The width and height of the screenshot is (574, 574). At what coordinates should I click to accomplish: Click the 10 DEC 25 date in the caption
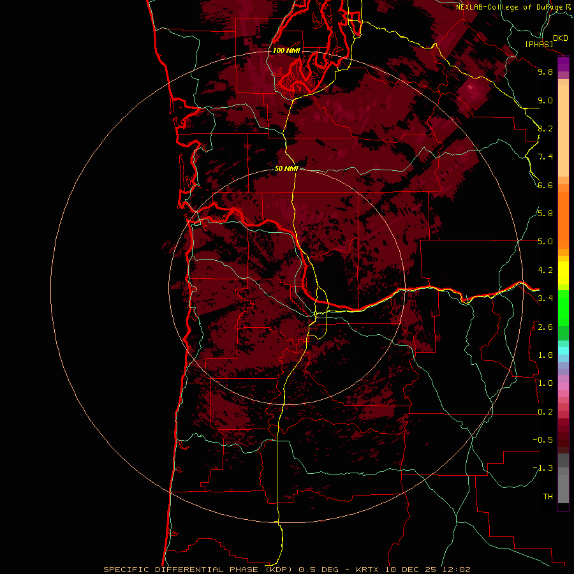click(411, 570)
